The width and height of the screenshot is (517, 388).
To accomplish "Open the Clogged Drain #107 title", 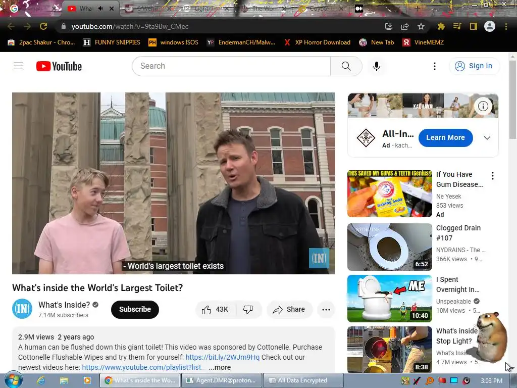I will click(x=458, y=233).
